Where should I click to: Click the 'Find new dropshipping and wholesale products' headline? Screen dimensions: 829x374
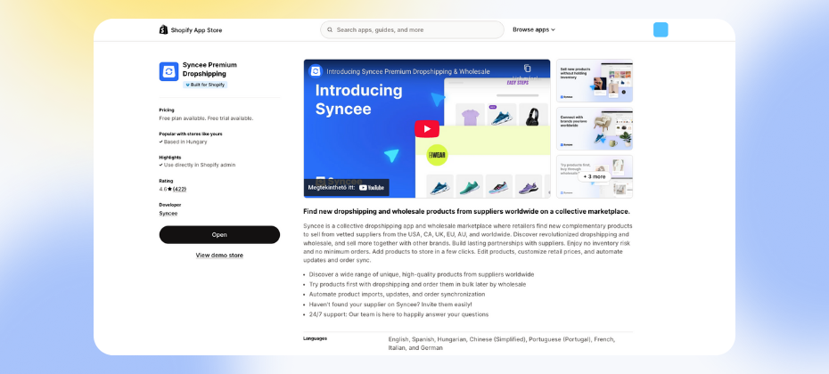coord(467,211)
